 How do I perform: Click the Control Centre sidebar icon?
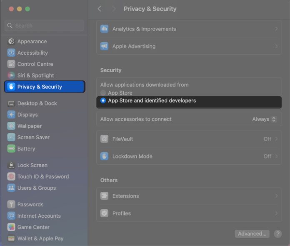[11, 64]
